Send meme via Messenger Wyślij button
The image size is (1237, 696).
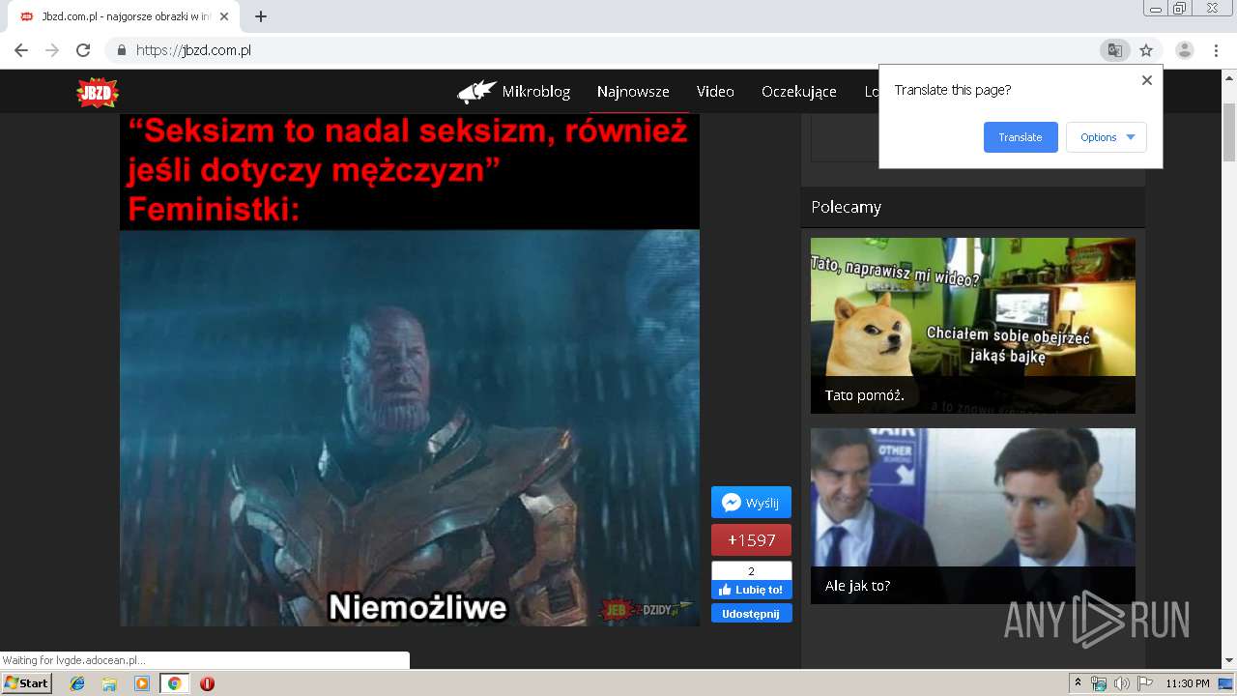pos(751,503)
